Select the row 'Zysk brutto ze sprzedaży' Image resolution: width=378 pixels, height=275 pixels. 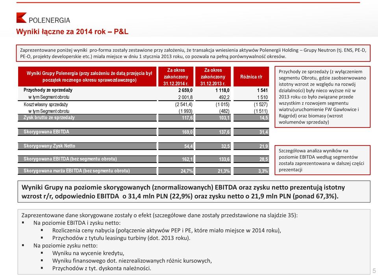pos(143,118)
